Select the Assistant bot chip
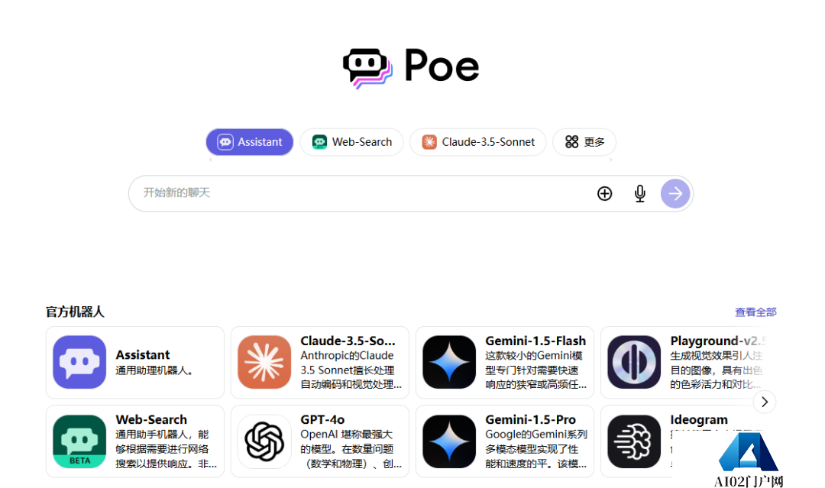 (x=249, y=142)
